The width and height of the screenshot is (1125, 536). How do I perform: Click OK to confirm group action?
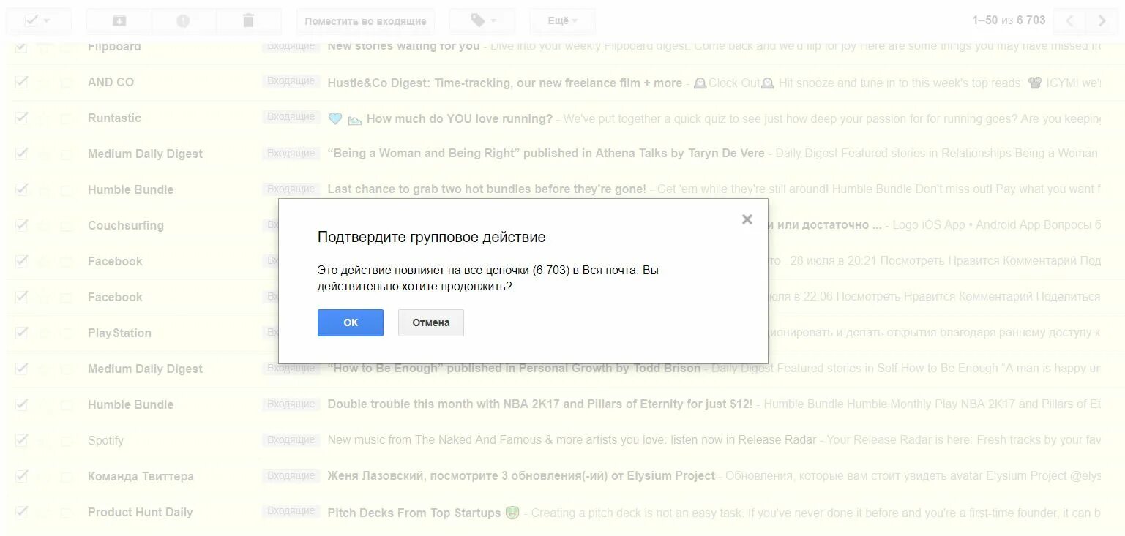tap(350, 322)
